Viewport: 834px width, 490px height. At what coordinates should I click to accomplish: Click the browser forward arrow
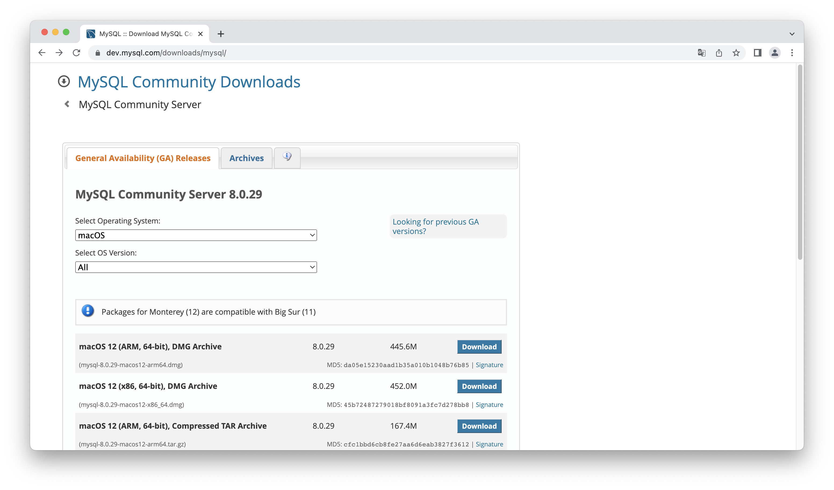click(x=59, y=53)
